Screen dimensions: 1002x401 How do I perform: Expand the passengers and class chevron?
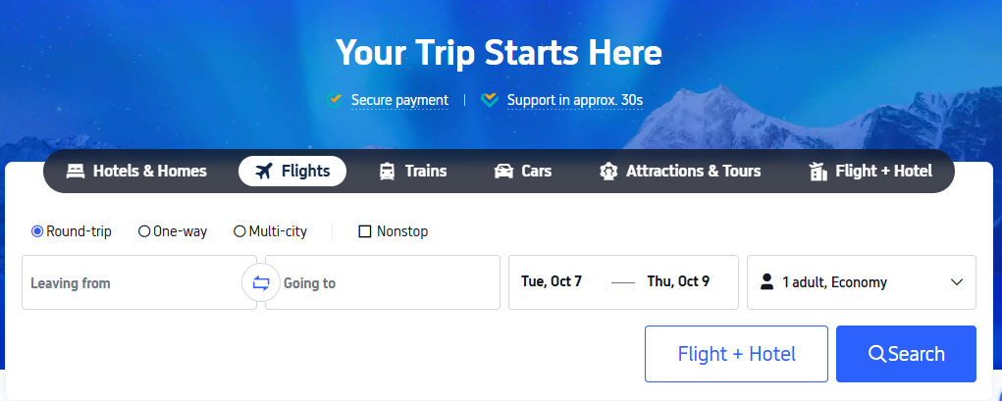pos(957,282)
